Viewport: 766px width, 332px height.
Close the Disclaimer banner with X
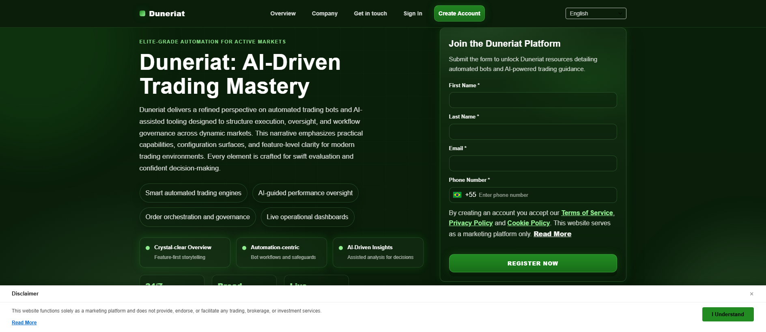751,294
